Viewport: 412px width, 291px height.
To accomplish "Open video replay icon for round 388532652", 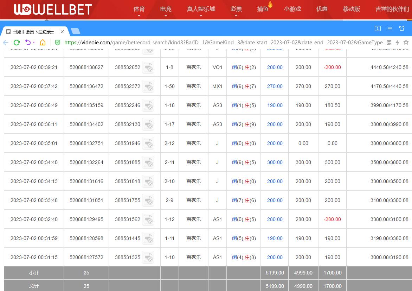I will pyautogui.click(x=148, y=67).
